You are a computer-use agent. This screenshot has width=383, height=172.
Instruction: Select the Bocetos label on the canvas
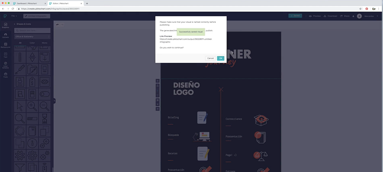point(172,153)
